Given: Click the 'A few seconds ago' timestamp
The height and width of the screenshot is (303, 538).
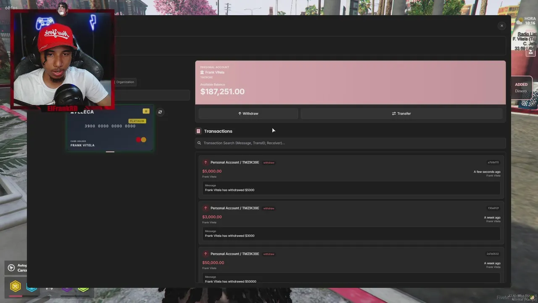Looking at the screenshot, I should tap(487, 172).
